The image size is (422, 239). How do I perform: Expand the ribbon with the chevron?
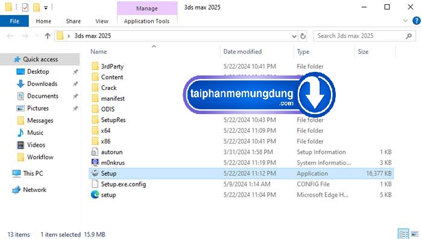[x=405, y=21]
